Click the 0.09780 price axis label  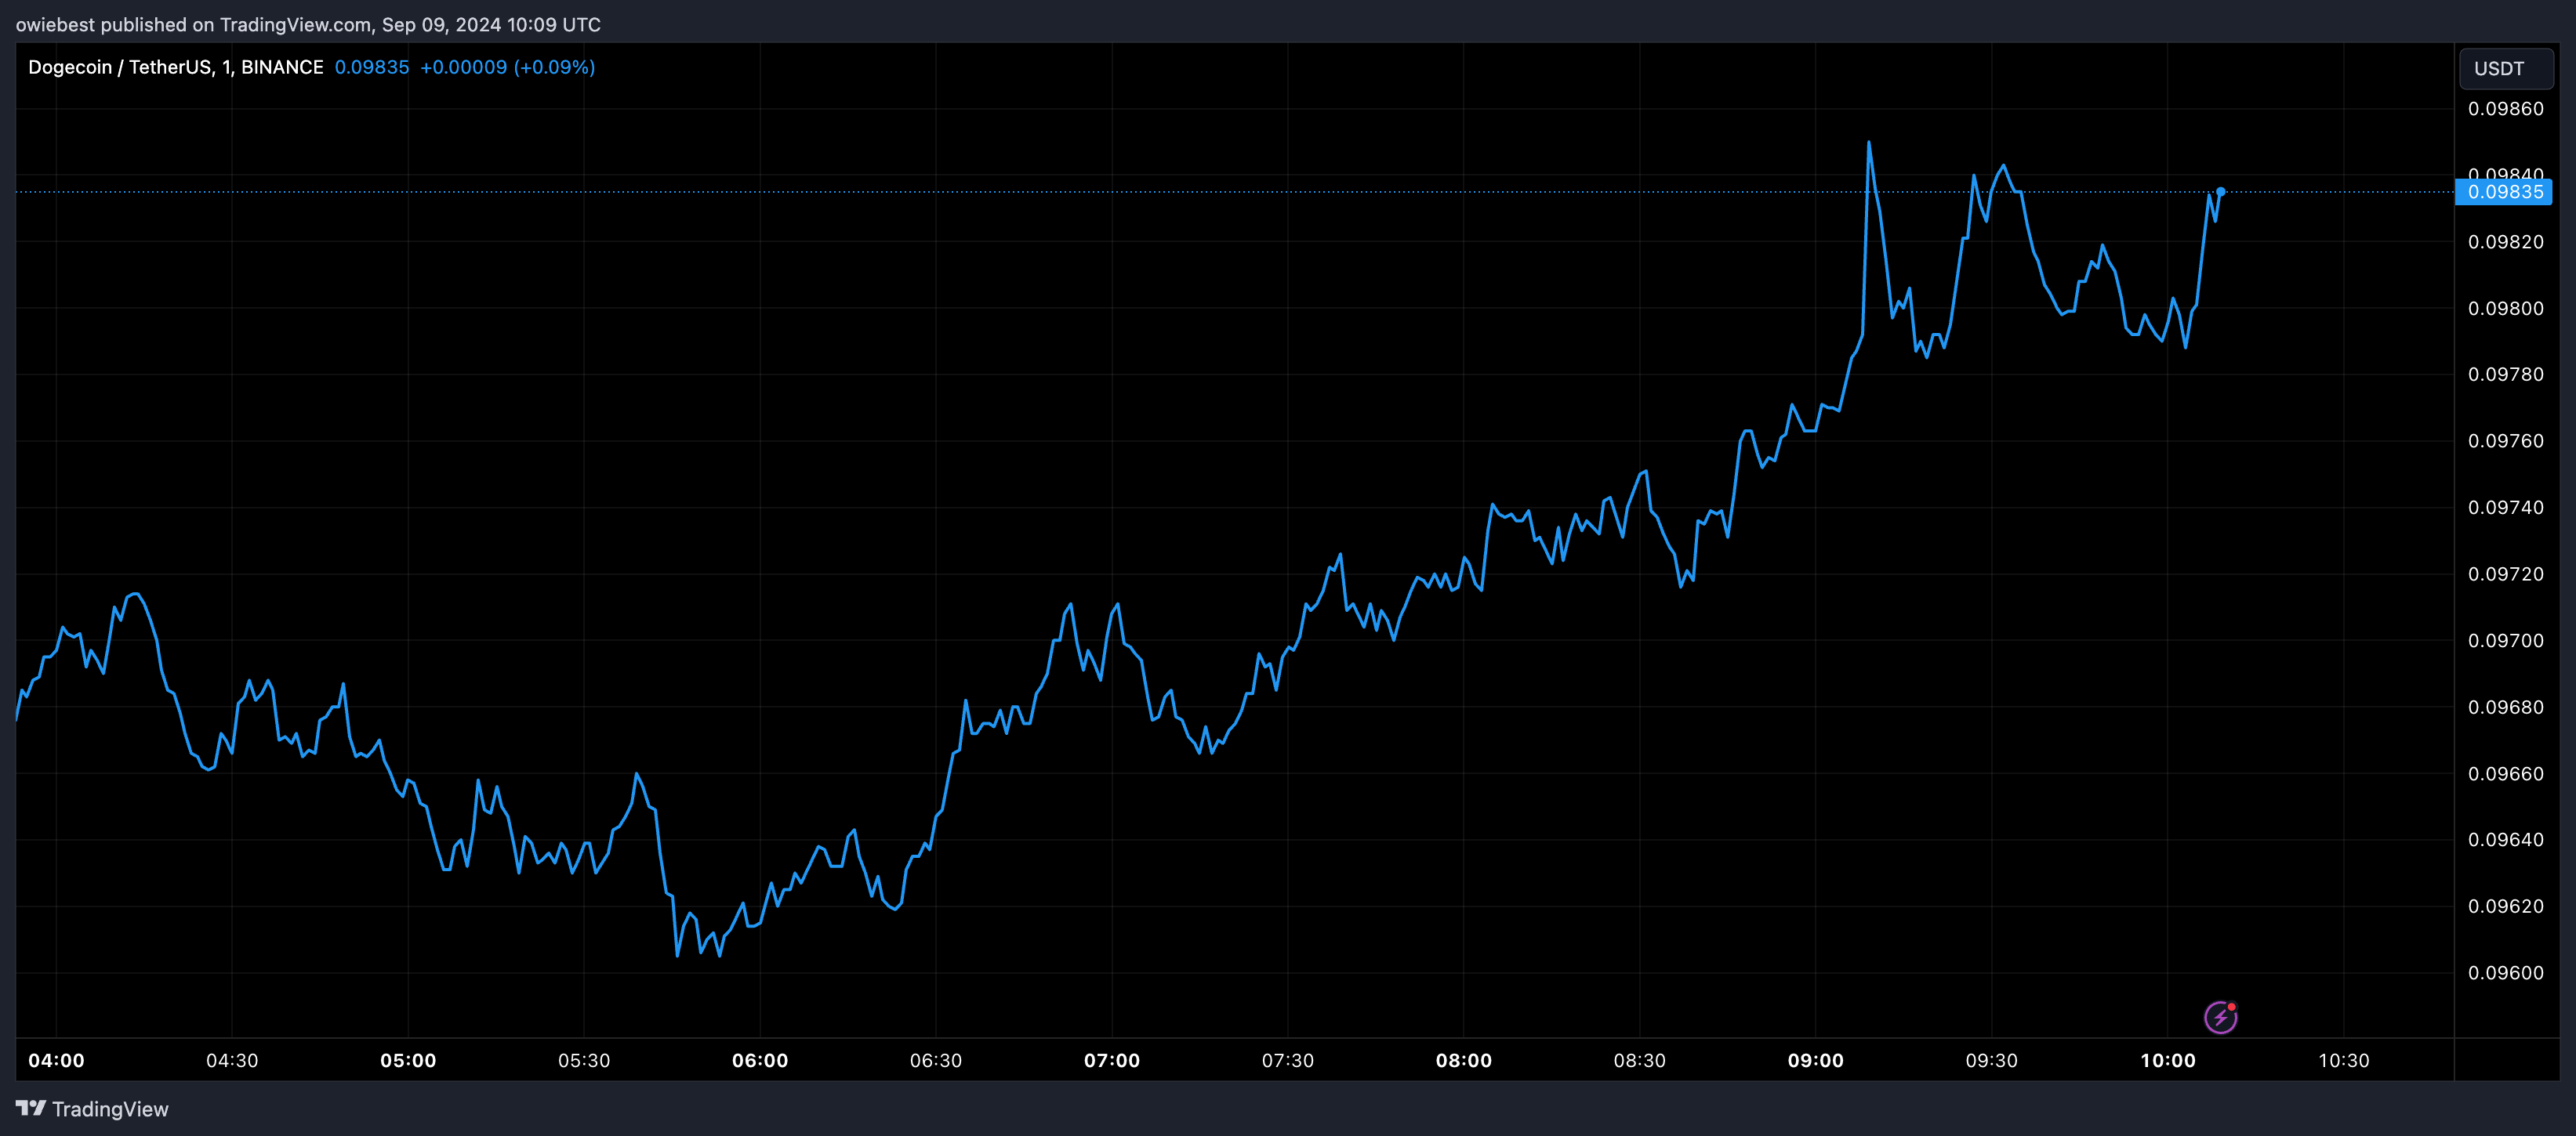click(2506, 374)
